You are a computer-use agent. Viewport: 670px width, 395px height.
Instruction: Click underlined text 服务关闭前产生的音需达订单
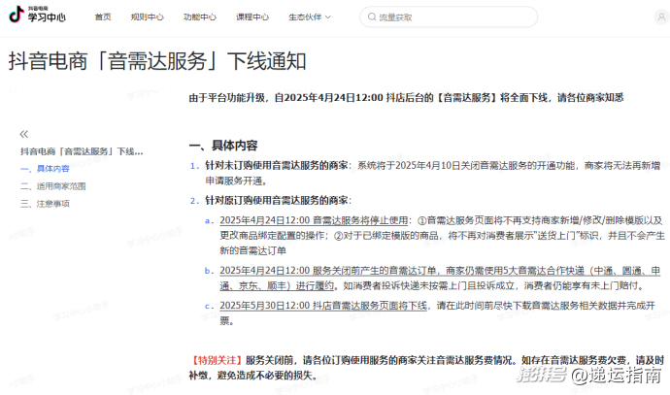point(374,271)
